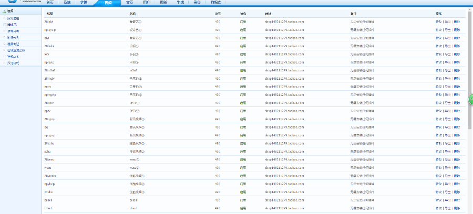The image size is (473, 214).
Task: Click 修改 for the wasu row
Action: [x=439, y=168]
